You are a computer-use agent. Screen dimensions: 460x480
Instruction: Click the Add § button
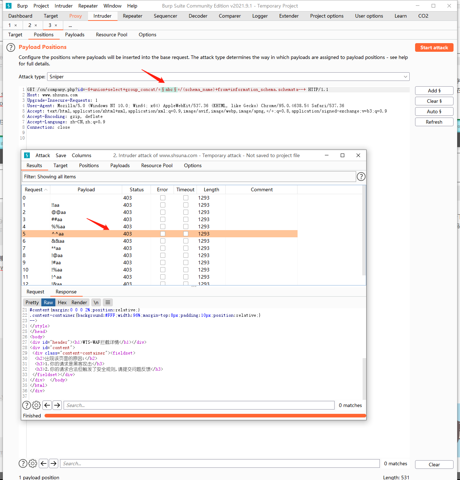[x=434, y=91]
